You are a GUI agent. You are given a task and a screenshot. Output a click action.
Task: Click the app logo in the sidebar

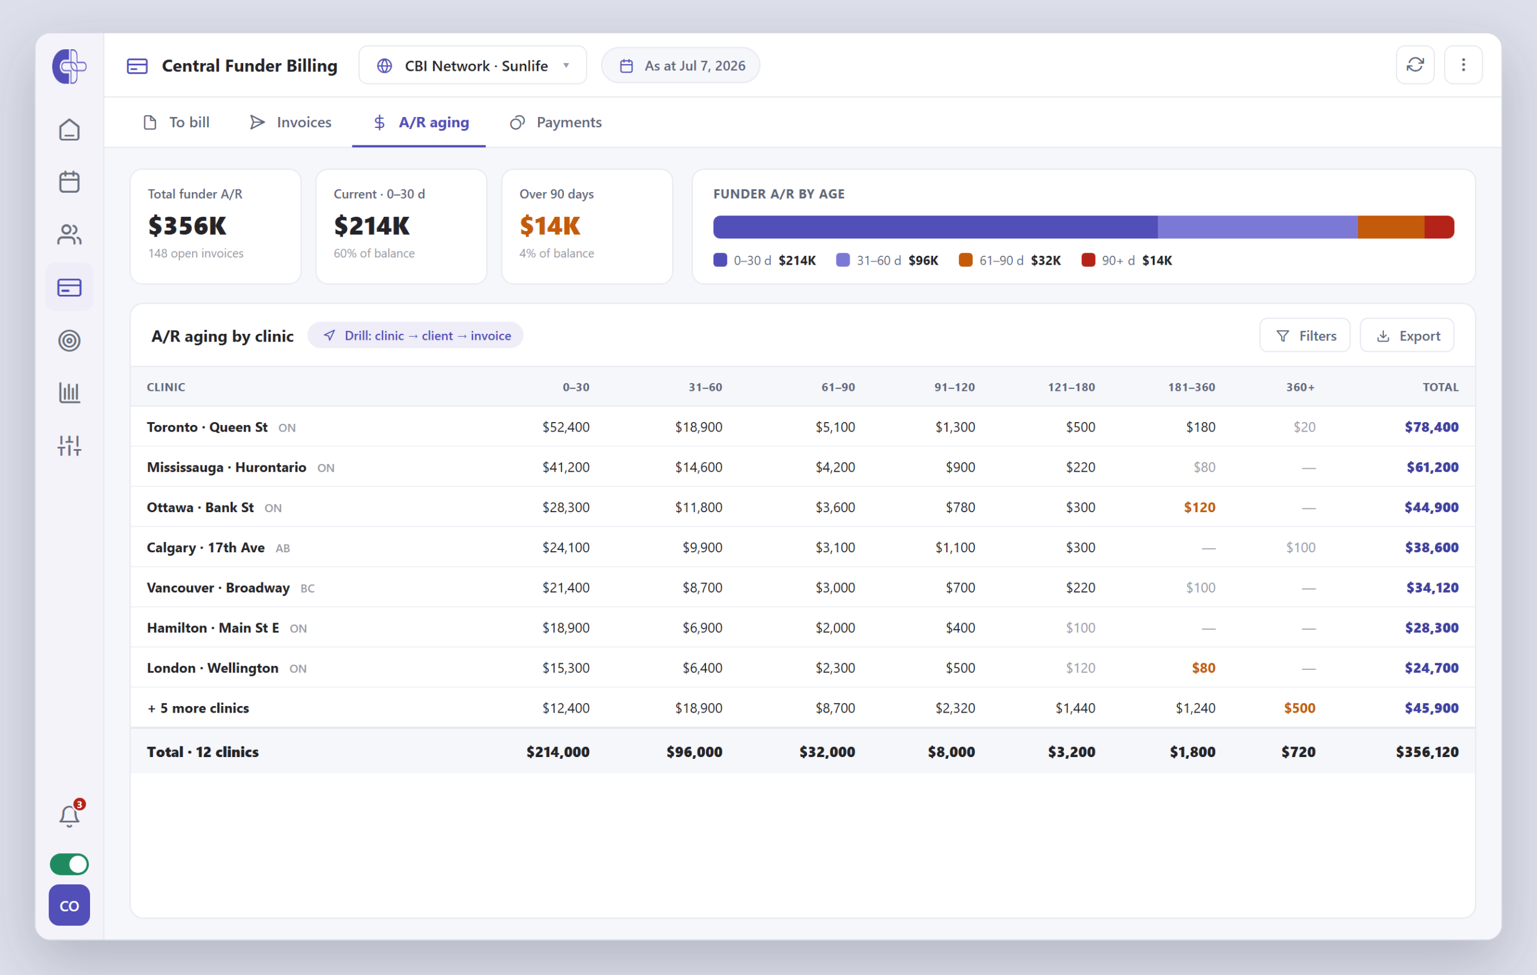69,65
